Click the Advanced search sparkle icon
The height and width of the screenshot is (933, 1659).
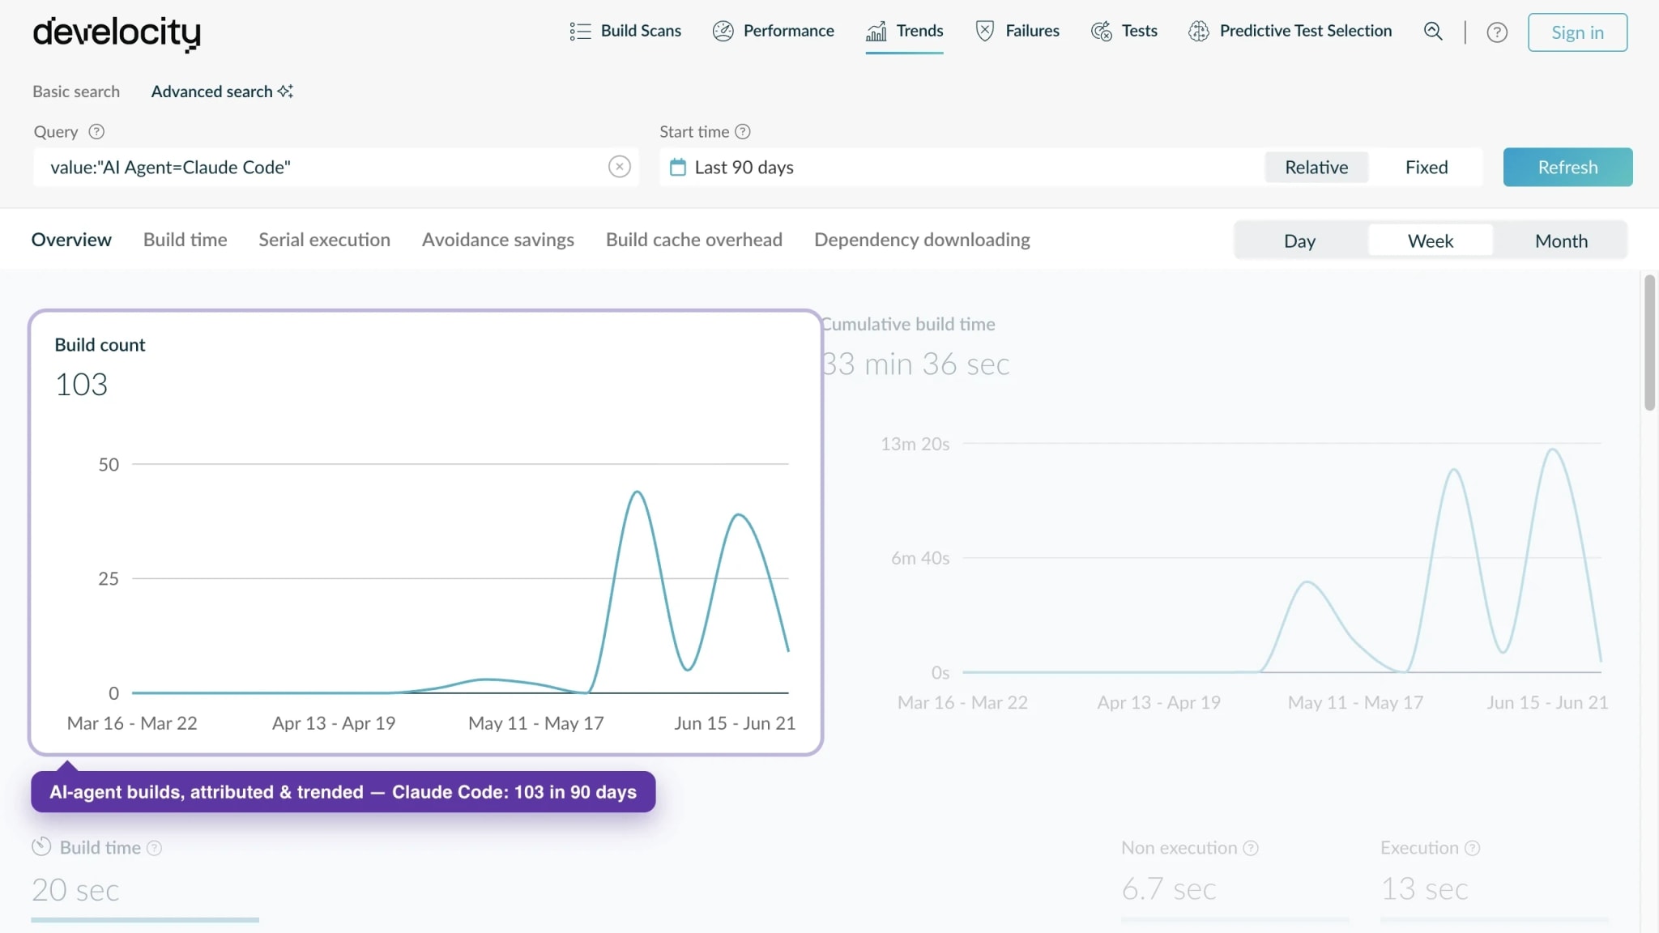(x=285, y=91)
